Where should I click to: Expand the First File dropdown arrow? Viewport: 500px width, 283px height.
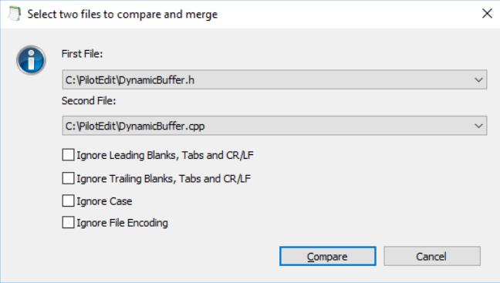pos(478,79)
